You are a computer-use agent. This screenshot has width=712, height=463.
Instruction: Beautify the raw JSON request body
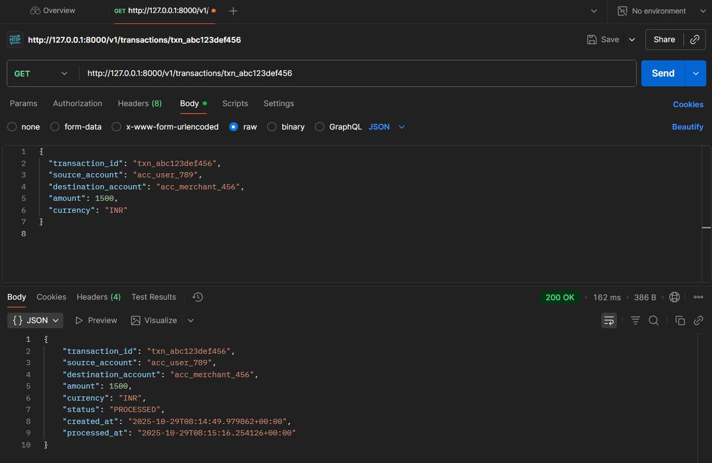pos(687,126)
